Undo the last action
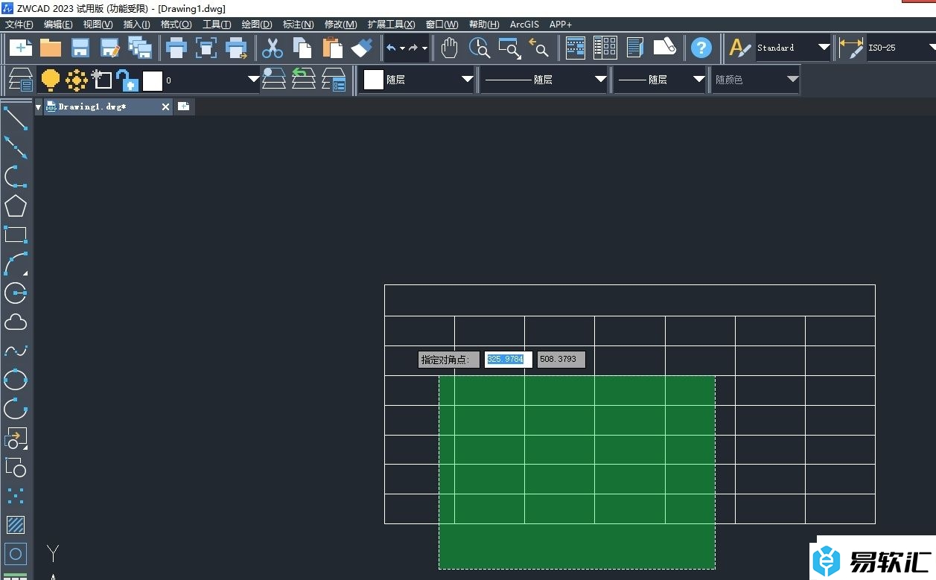This screenshot has width=936, height=580. pyautogui.click(x=391, y=48)
